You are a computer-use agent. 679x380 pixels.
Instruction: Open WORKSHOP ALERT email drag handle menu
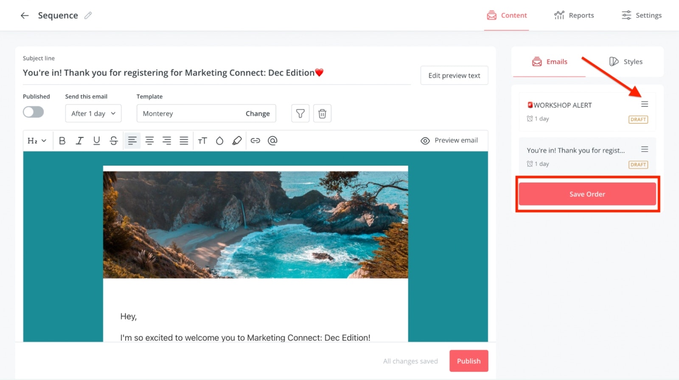coord(644,104)
